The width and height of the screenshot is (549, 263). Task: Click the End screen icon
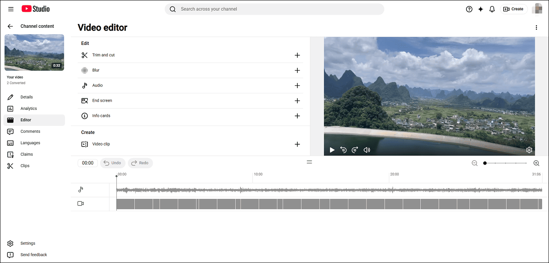[x=85, y=100]
